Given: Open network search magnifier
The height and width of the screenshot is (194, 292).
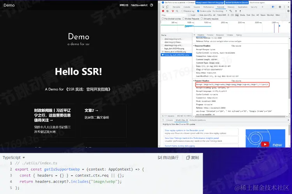Looking at the screenshot, I should click(x=177, y=11).
